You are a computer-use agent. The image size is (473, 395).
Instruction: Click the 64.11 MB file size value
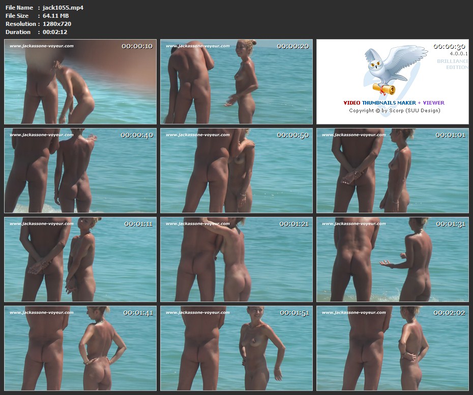[x=55, y=16]
